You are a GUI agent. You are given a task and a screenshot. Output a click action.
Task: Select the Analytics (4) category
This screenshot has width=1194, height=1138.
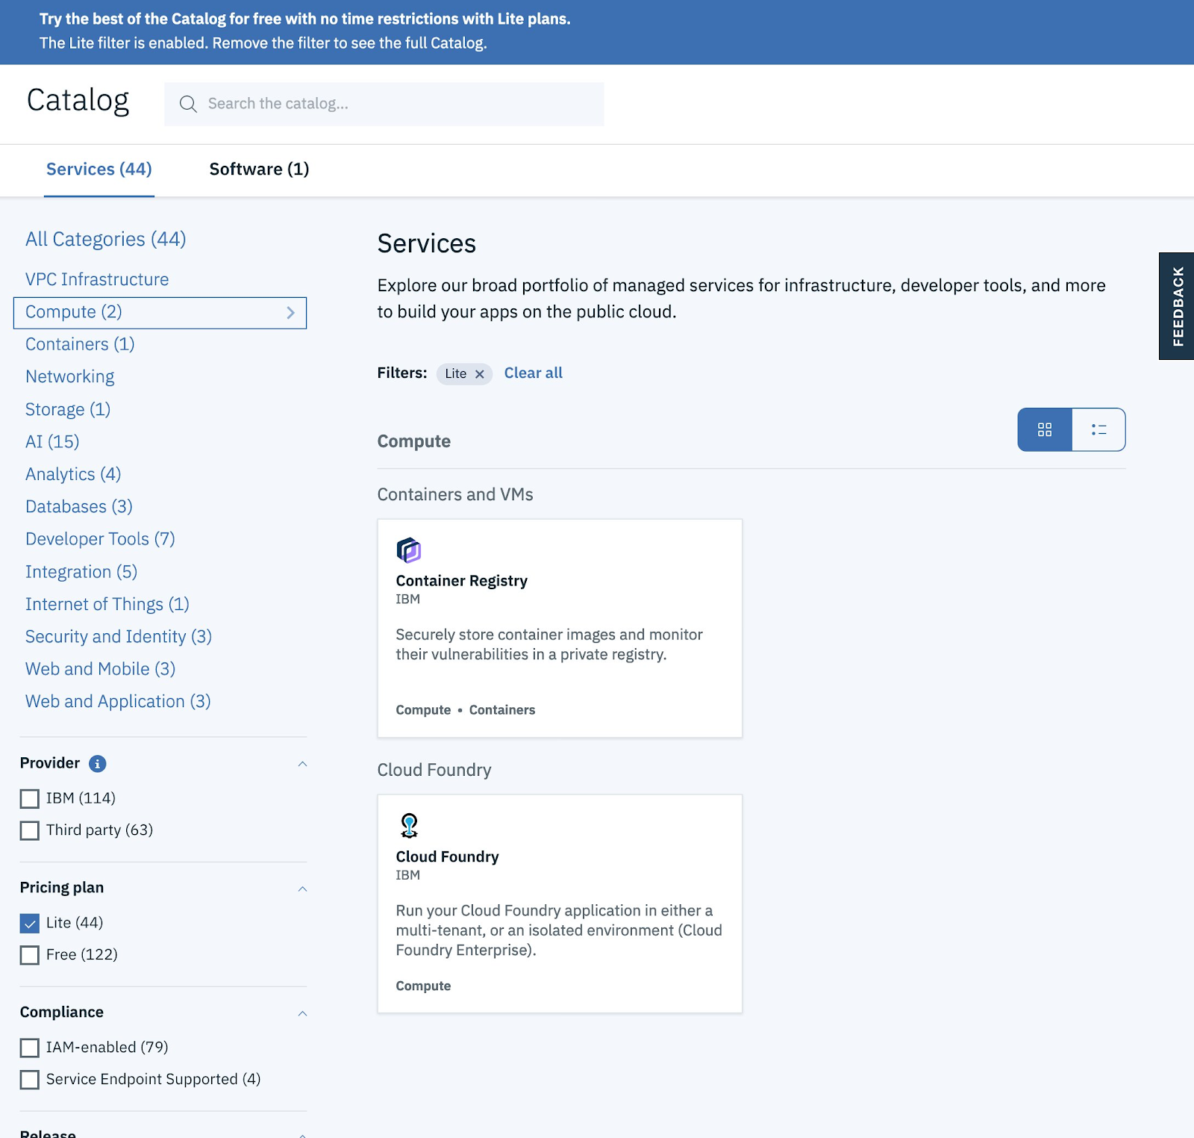73,474
